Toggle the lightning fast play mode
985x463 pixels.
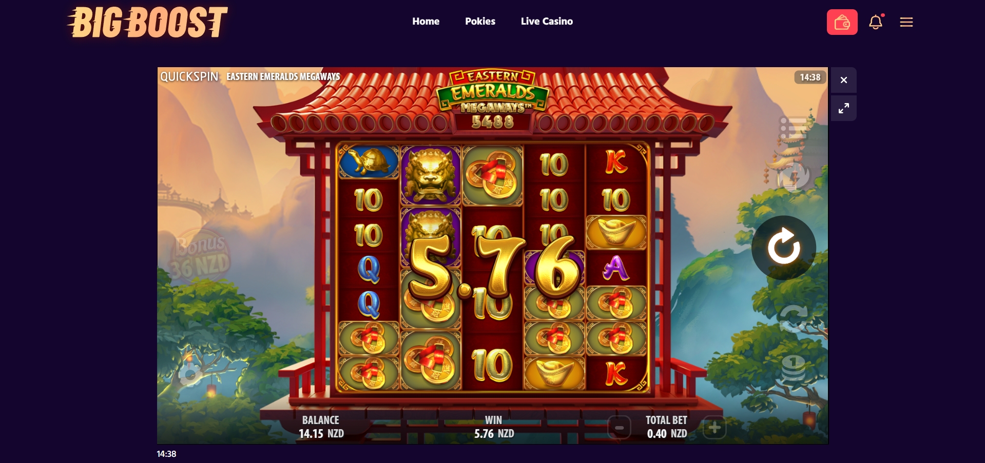(x=793, y=177)
